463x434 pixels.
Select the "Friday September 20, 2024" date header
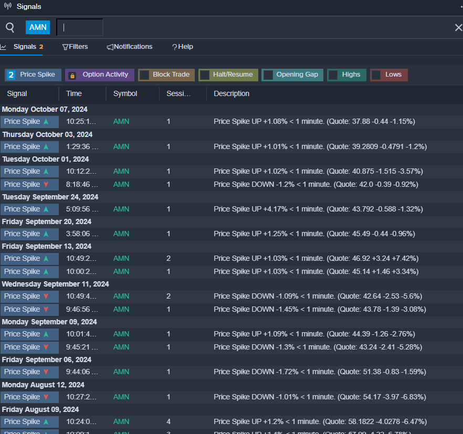click(x=47, y=222)
